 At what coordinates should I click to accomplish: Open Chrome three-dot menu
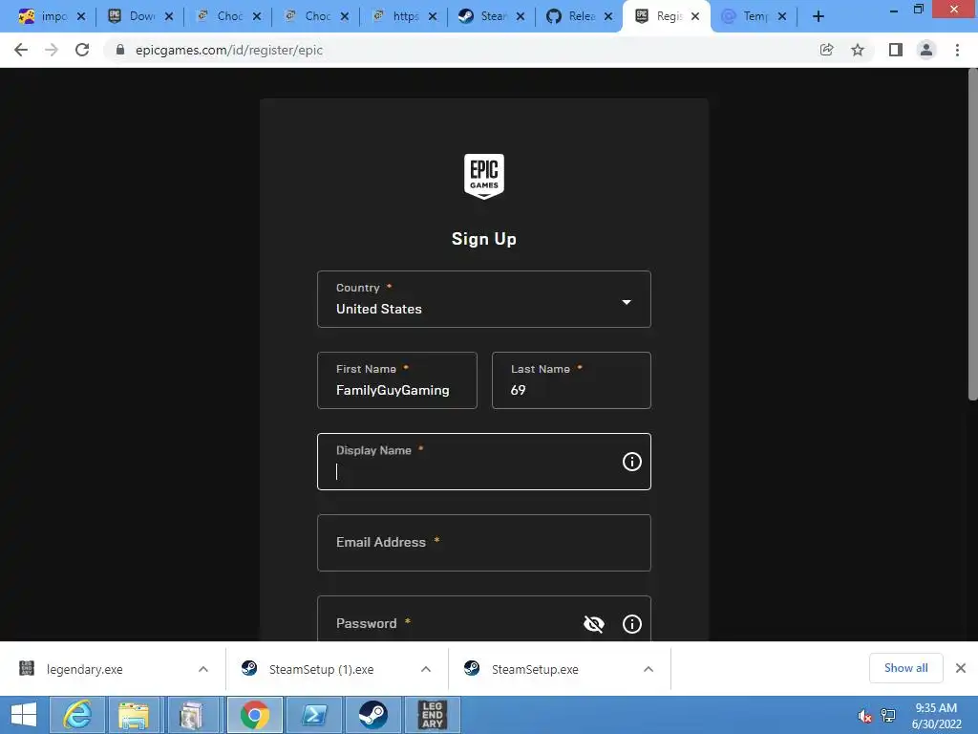pyautogui.click(x=957, y=50)
